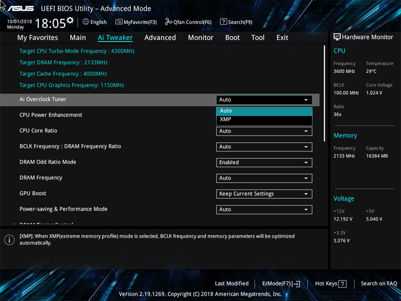Open Hot Keys help

(331, 284)
